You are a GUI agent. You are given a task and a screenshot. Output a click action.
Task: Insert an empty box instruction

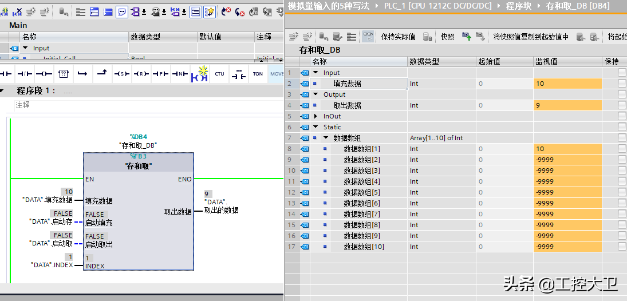click(64, 74)
